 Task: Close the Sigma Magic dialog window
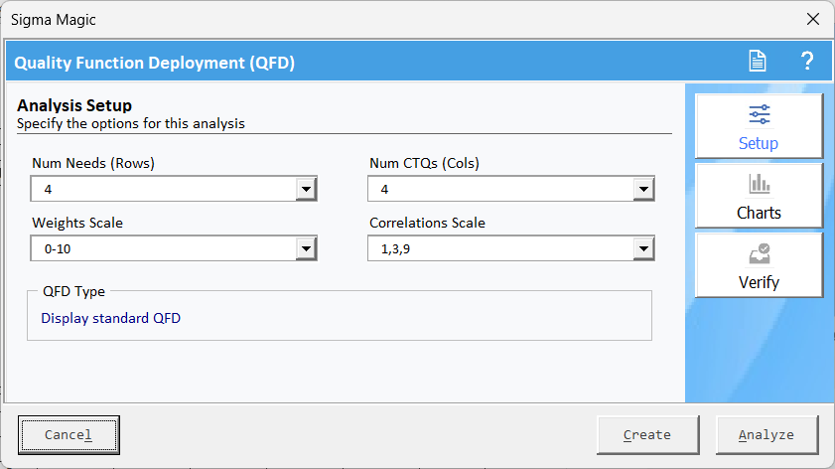click(x=813, y=19)
